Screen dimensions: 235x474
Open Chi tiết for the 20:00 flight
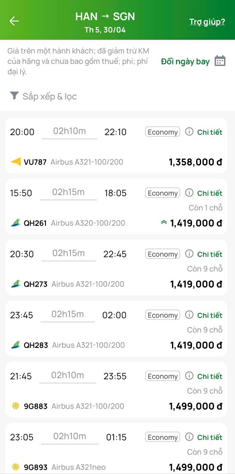tap(210, 132)
